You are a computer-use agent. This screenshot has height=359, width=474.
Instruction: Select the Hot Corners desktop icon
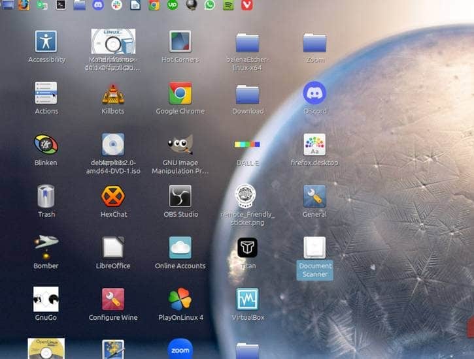180,41
